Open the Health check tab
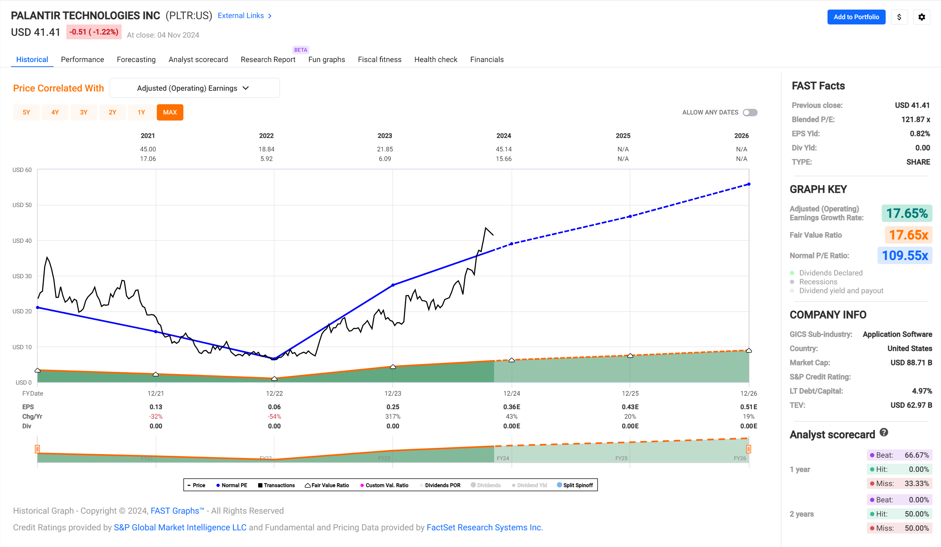 (436, 59)
